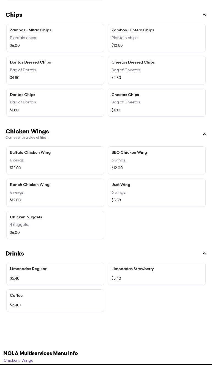Follow the Wings category link
Viewport: 212px width, 365px height.
(x=27, y=360)
